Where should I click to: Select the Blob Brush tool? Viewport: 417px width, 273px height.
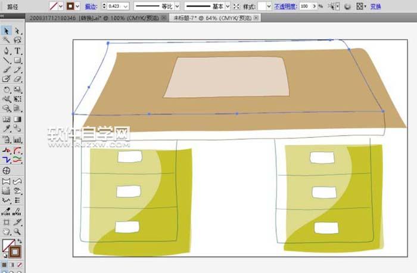click(7, 79)
